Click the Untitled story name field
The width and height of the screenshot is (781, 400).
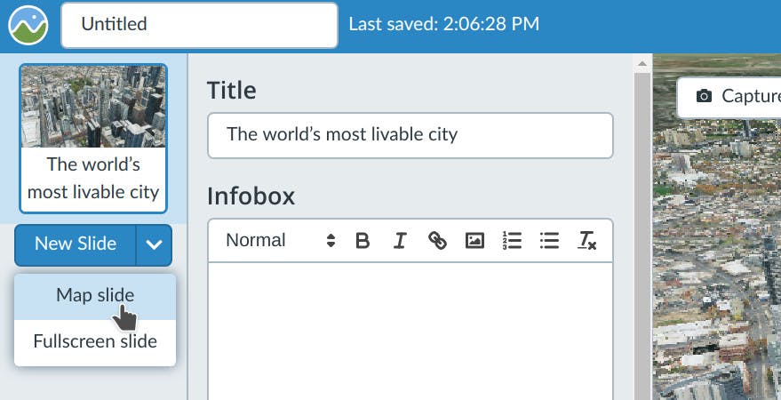pyautogui.click(x=199, y=25)
